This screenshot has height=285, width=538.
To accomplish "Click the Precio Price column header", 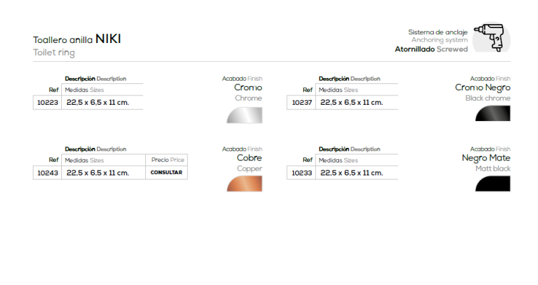I will 167,160.
